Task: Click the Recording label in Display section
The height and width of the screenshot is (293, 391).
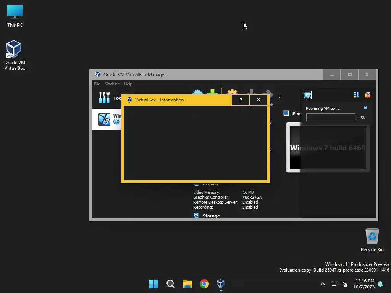Action: coord(203,207)
